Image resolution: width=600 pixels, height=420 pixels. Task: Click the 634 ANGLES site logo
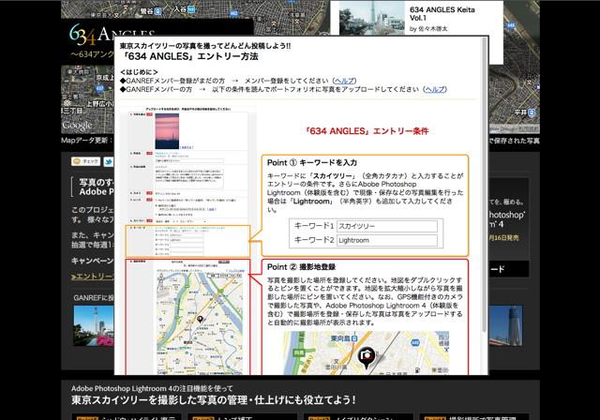click(112, 35)
